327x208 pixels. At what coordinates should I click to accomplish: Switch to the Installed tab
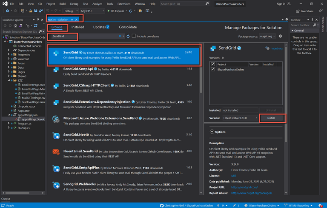coord(77,27)
